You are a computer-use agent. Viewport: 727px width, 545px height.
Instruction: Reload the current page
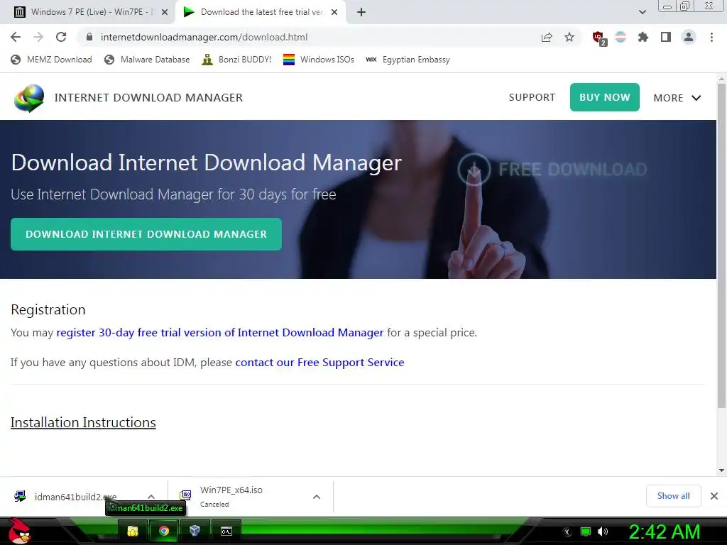tap(61, 37)
